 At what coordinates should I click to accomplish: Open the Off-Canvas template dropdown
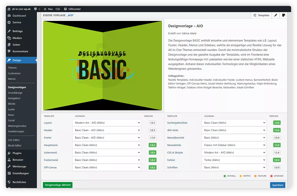(x=106, y=168)
